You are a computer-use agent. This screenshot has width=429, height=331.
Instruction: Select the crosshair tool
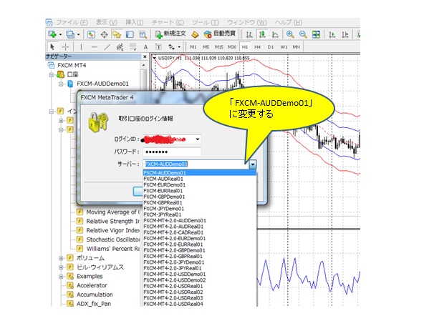65,47
